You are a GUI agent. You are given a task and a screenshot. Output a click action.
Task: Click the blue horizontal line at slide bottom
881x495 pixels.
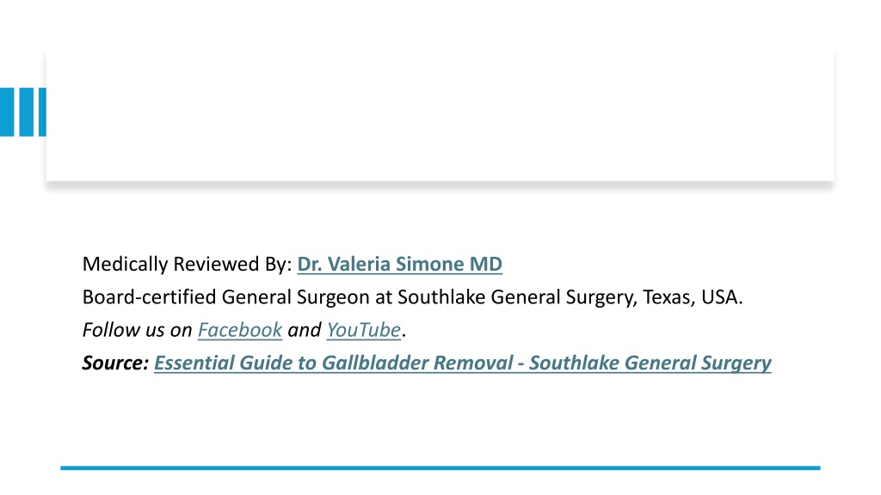[x=440, y=467]
